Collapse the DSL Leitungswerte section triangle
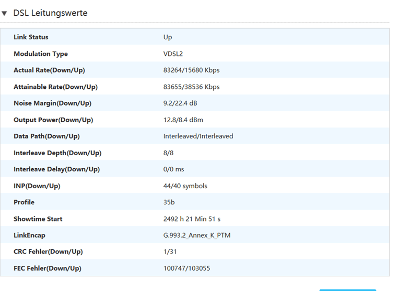This screenshot has height=291, width=398. tap(5, 13)
